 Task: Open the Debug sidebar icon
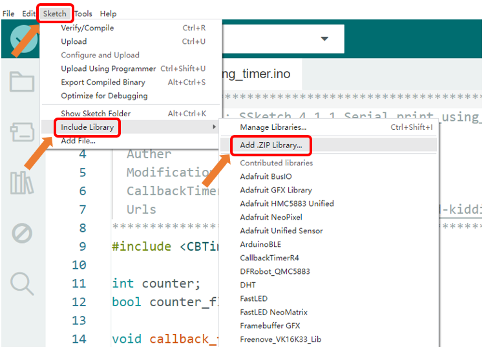coord(22,233)
